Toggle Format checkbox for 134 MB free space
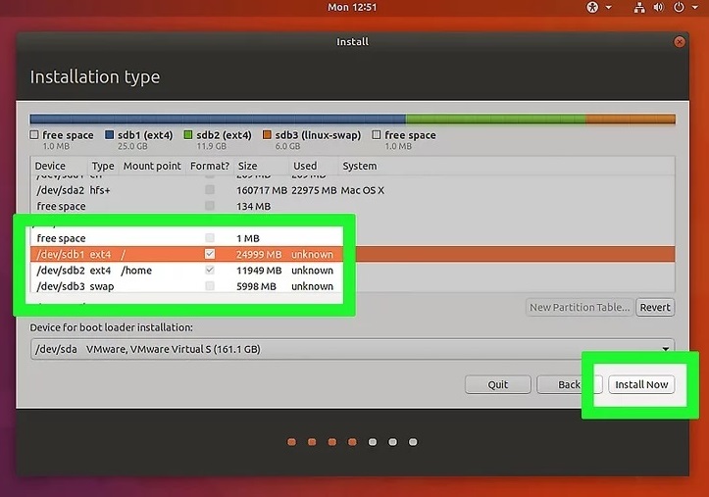 (x=209, y=206)
